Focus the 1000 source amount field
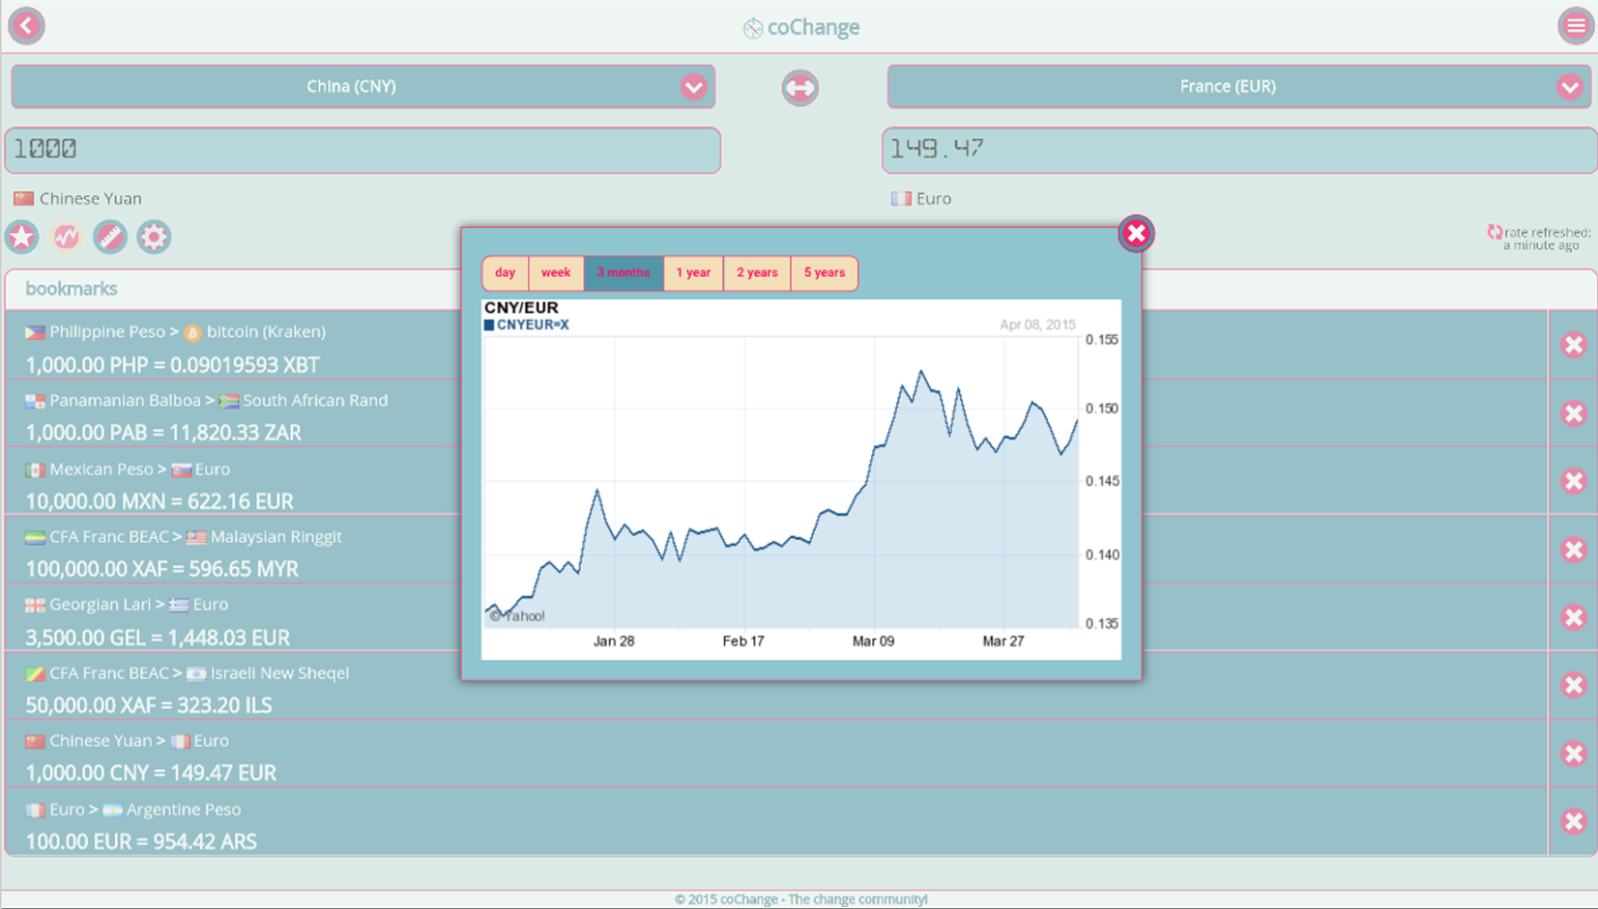The image size is (1598, 909). (363, 151)
